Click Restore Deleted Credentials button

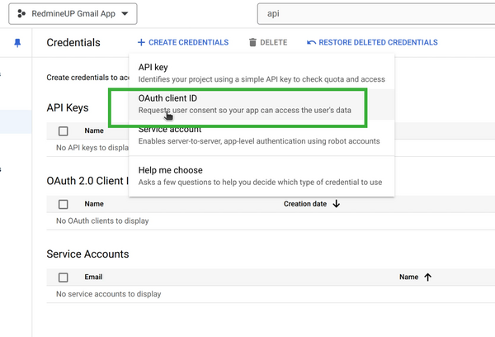pos(371,42)
